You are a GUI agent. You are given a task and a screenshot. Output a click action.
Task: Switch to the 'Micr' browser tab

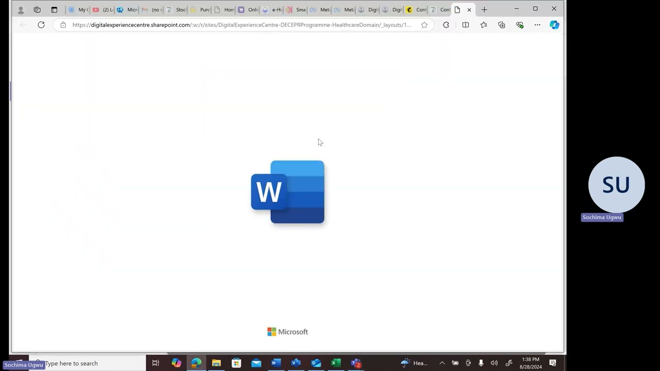coord(127,10)
